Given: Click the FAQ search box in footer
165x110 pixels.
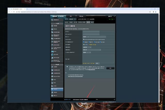Looking at the screenshot, I should tap(106, 99).
